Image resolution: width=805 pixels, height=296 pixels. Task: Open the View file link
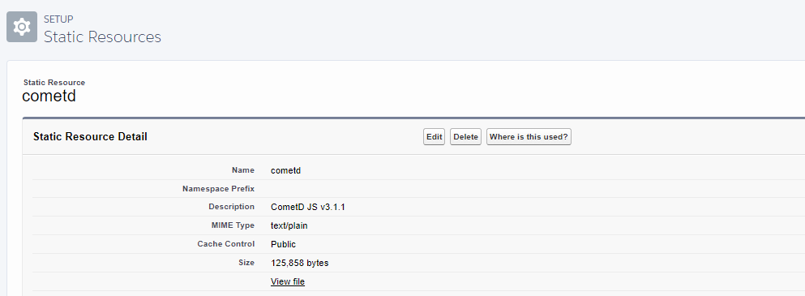pyautogui.click(x=288, y=281)
